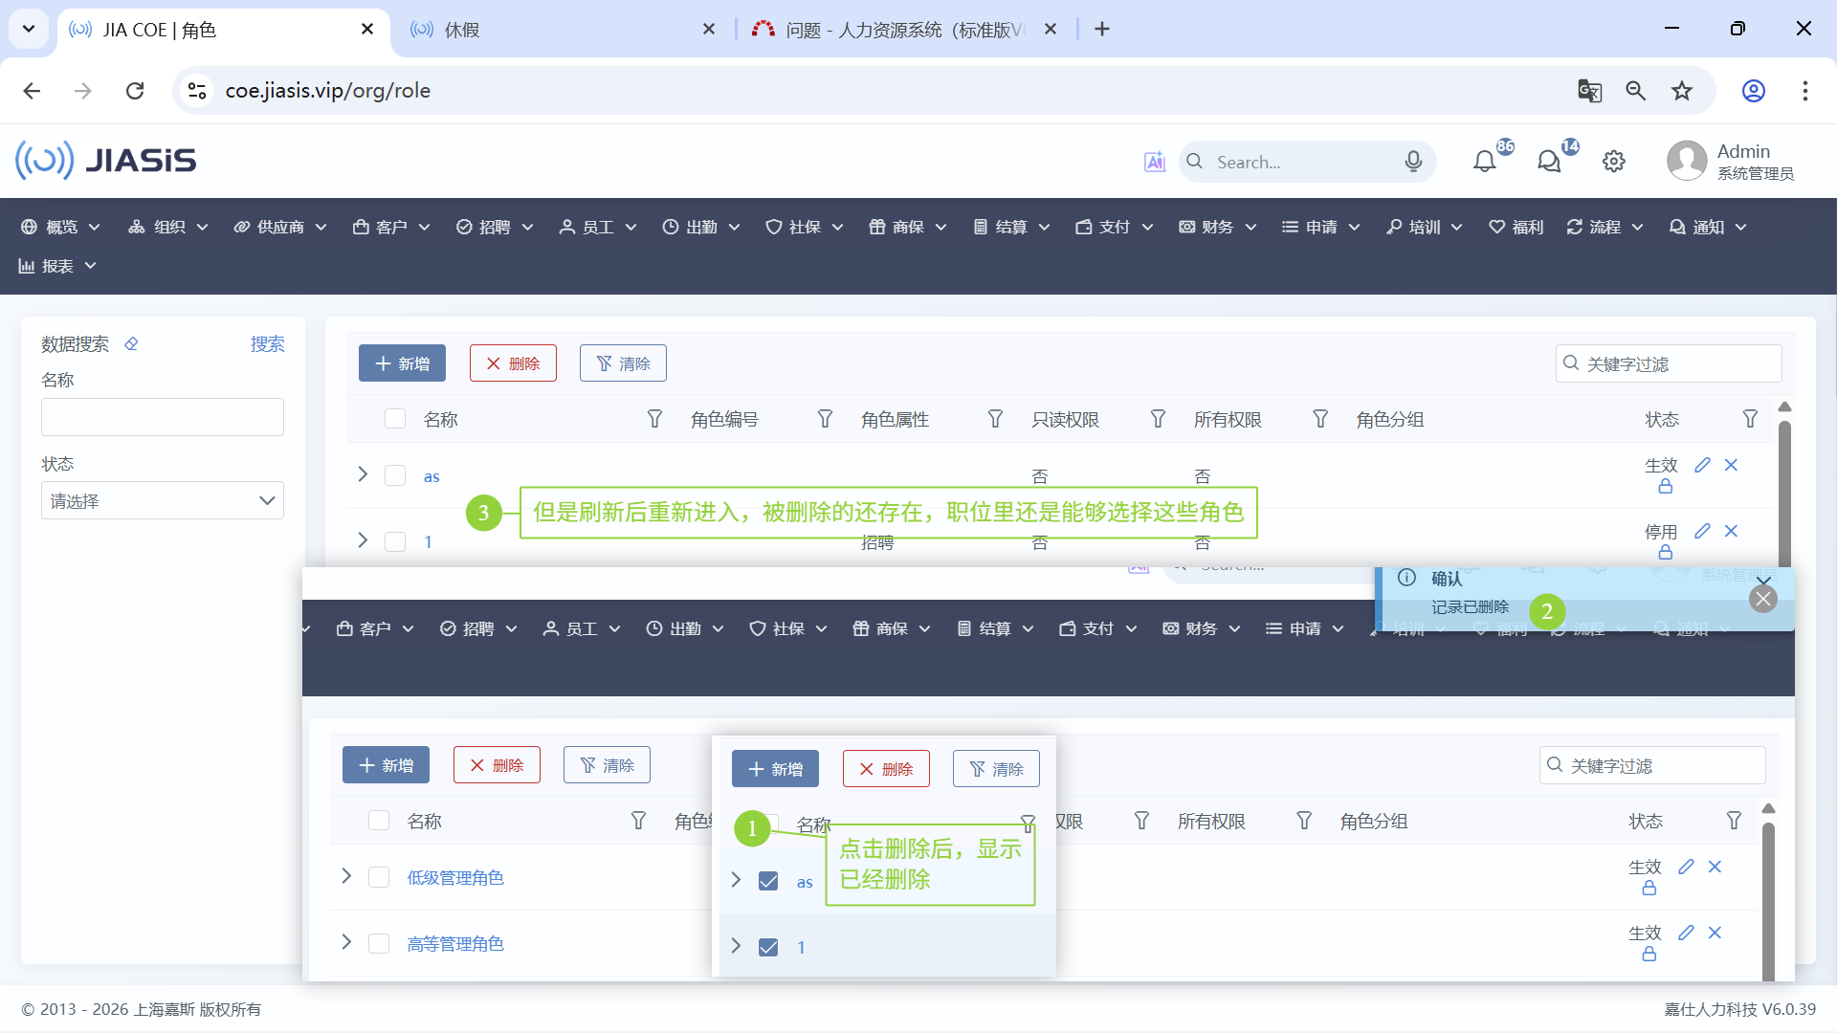Click the voice search microphone icon

pyautogui.click(x=1413, y=162)
